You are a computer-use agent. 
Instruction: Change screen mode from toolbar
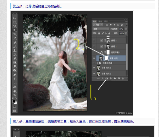(14, 111)
